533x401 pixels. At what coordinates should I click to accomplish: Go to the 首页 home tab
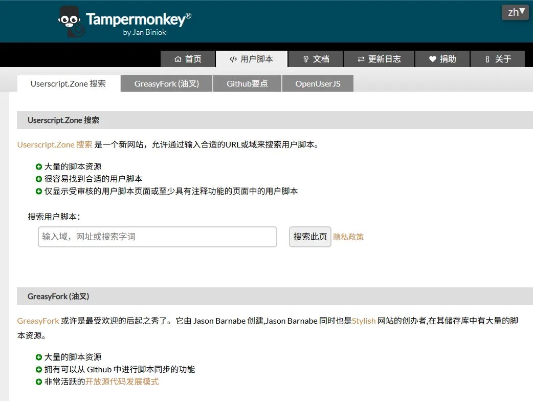pos(188,59)
